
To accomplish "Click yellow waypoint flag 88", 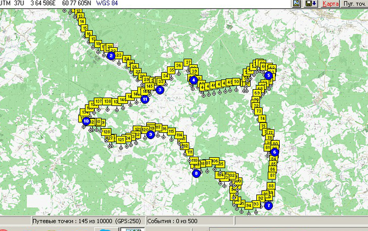I will (271, 186).
